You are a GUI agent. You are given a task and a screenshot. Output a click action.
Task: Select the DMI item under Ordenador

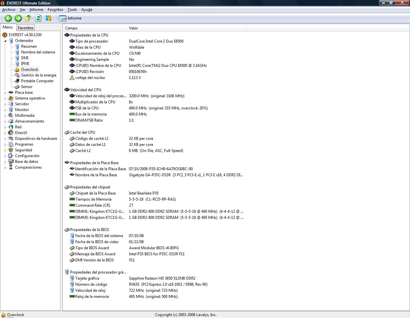coord(25,58)
